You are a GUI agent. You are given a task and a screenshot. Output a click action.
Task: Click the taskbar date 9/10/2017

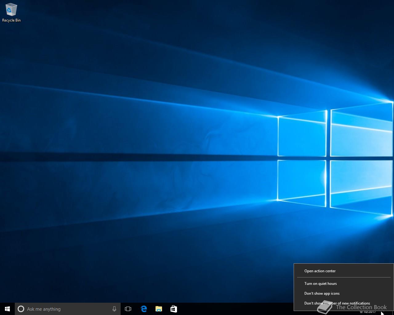click(x=368, y=312)
